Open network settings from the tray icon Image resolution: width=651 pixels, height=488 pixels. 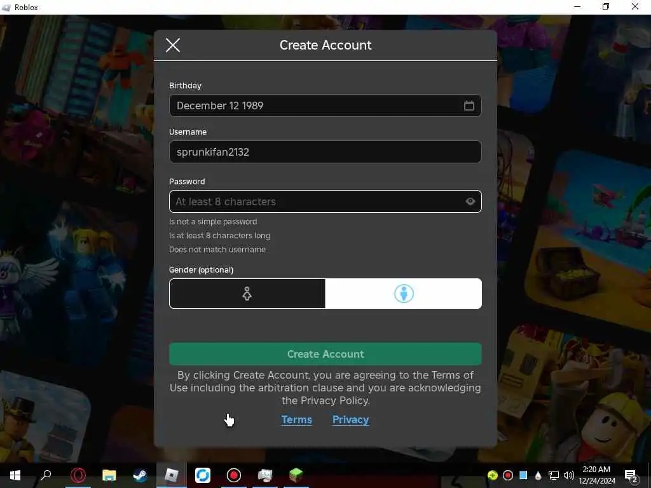pos(554,475)
